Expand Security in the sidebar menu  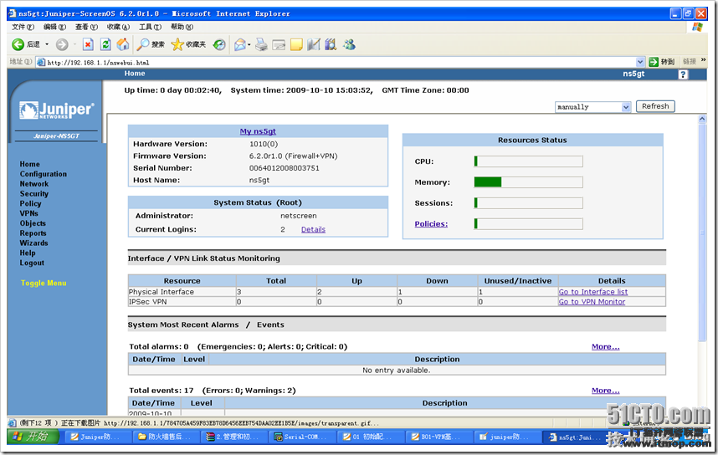click(x=33, y=194)
